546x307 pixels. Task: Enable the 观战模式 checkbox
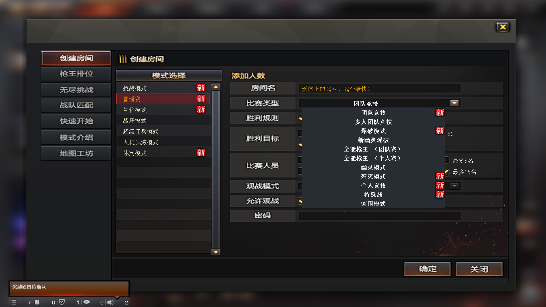click(300, 186)
